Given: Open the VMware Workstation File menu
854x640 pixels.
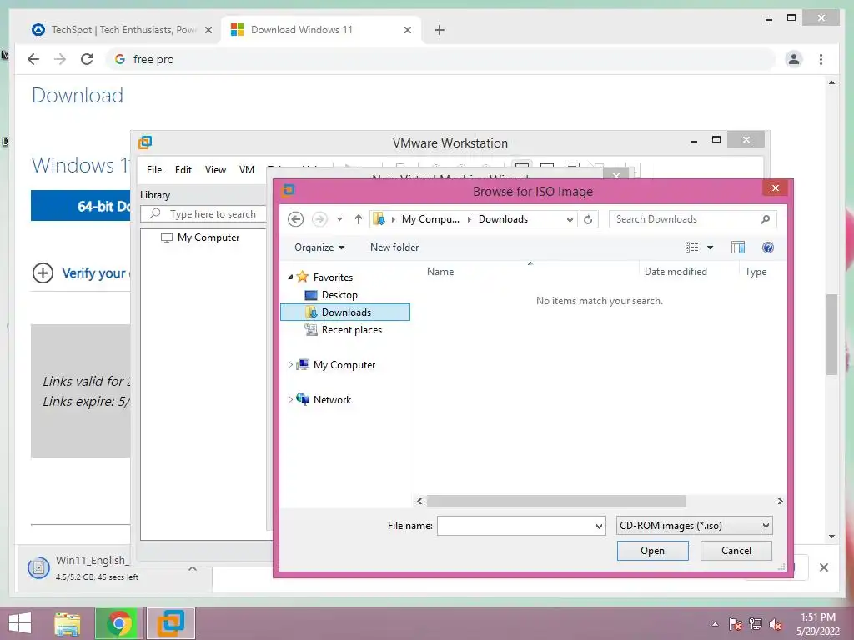Looking at the screenshot, I should point(154,170).
